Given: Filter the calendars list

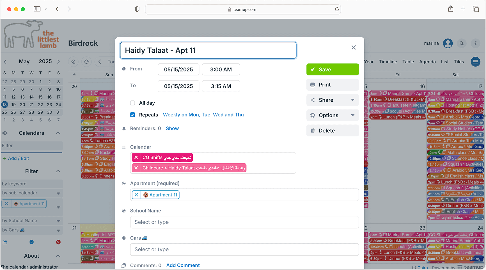Looking at the screenshot, I should point(32,146).
